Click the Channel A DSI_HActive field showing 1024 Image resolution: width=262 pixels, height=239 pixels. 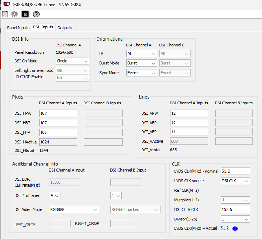click(58, 142)
